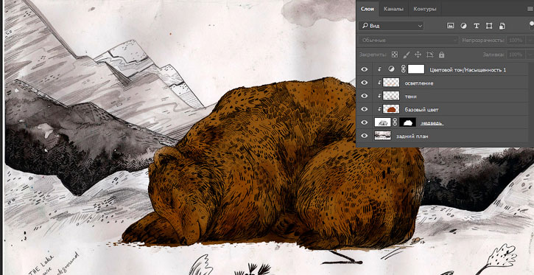The height and width of the screenshot is (275, 534).
Task: Click the clipping arrow on осветление layer
Action: click(379, 83)
